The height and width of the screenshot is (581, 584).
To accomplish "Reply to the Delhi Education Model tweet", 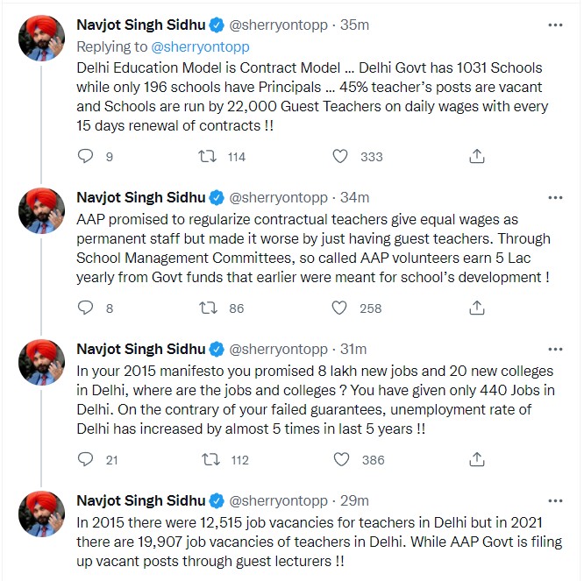I will click(x=85, y=156).
